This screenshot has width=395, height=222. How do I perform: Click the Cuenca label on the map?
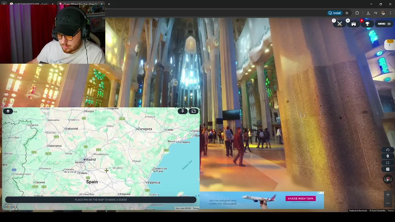[x=118, y=168]
